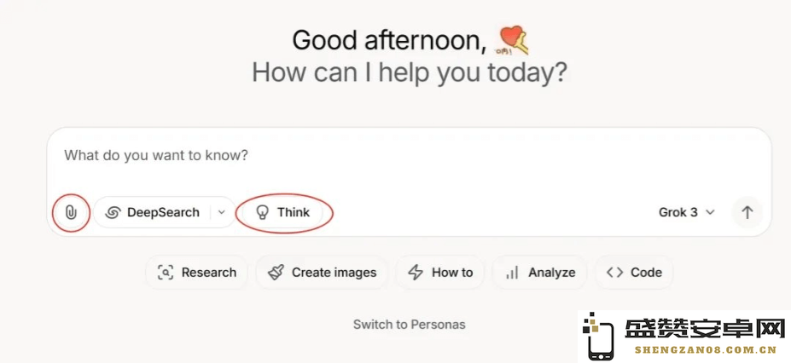The height and width of the screenshot is (363, 791).
Task: Expand the DeepSearch options chevron
Action: [222, 212]
